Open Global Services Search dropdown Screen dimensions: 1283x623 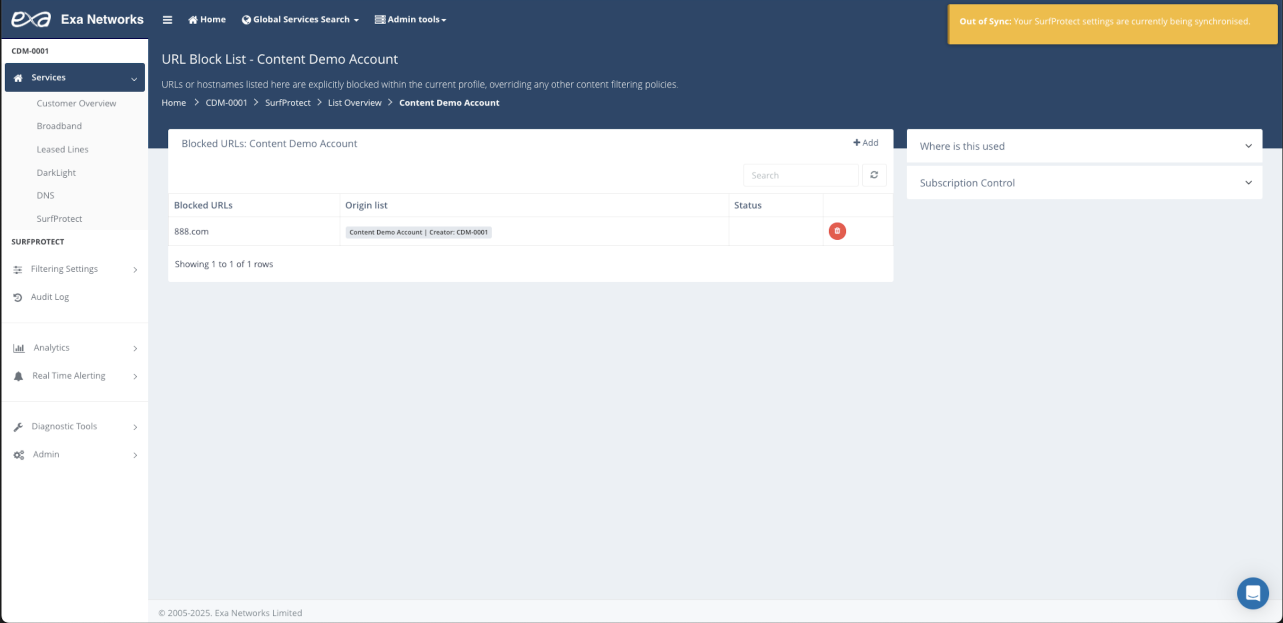[x=300, y=19]
